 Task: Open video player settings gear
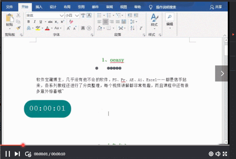coord(211,154)
